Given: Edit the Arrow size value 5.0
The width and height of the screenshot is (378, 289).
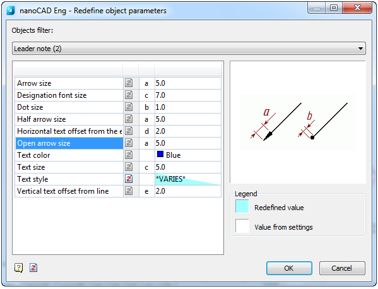Looking at the screenshot, I should (188, 83).
